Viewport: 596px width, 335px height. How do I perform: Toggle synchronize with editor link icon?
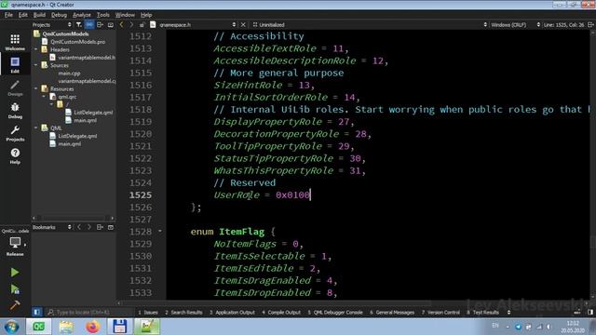pyautogui.click(x=89, y=25)
